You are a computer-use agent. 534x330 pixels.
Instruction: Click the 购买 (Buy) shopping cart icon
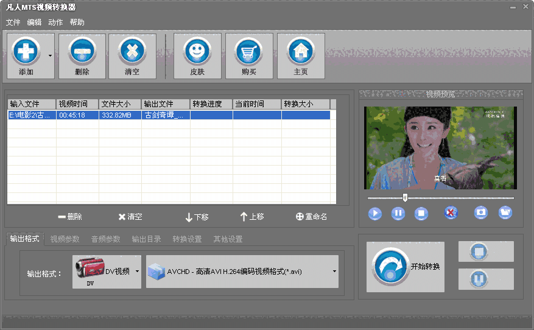point(248,55)
